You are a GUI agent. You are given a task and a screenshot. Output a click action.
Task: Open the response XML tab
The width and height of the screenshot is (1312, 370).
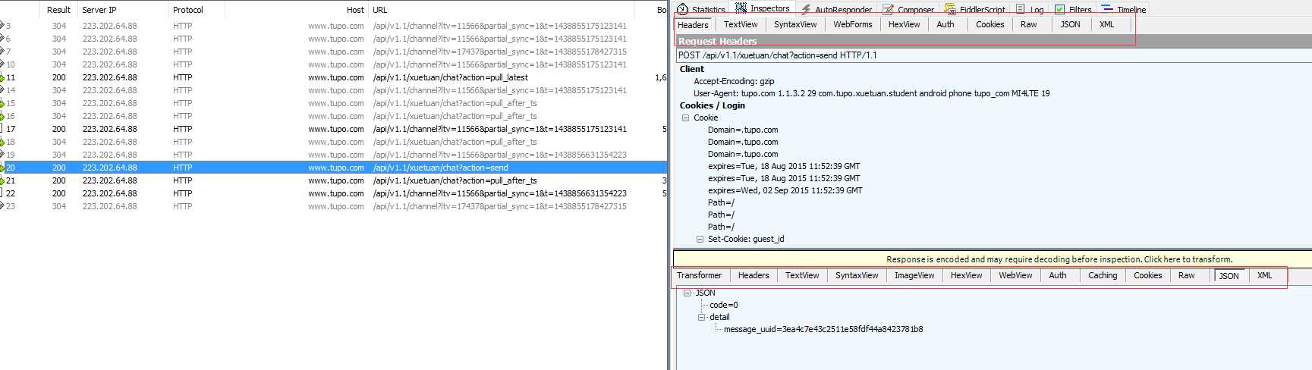[1264, 275]
